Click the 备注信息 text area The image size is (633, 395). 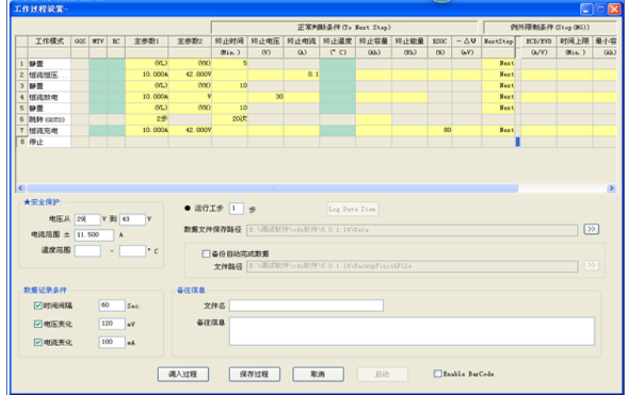coord(411,331)
